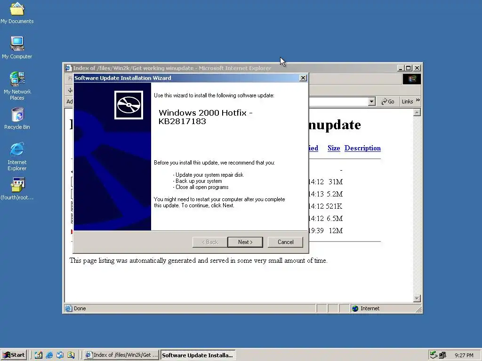
Task: Switch to the Index of /files/Win2k taskbar button
Action: click(x=122, y=355)
